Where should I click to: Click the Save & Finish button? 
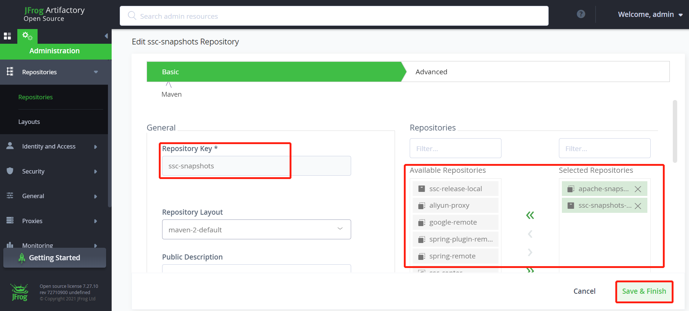[644, 291]
